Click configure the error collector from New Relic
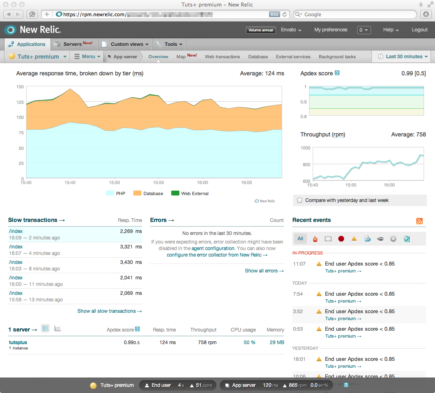Image resolution: width=435 pixels, height=393 pixels. click(217, 255)
